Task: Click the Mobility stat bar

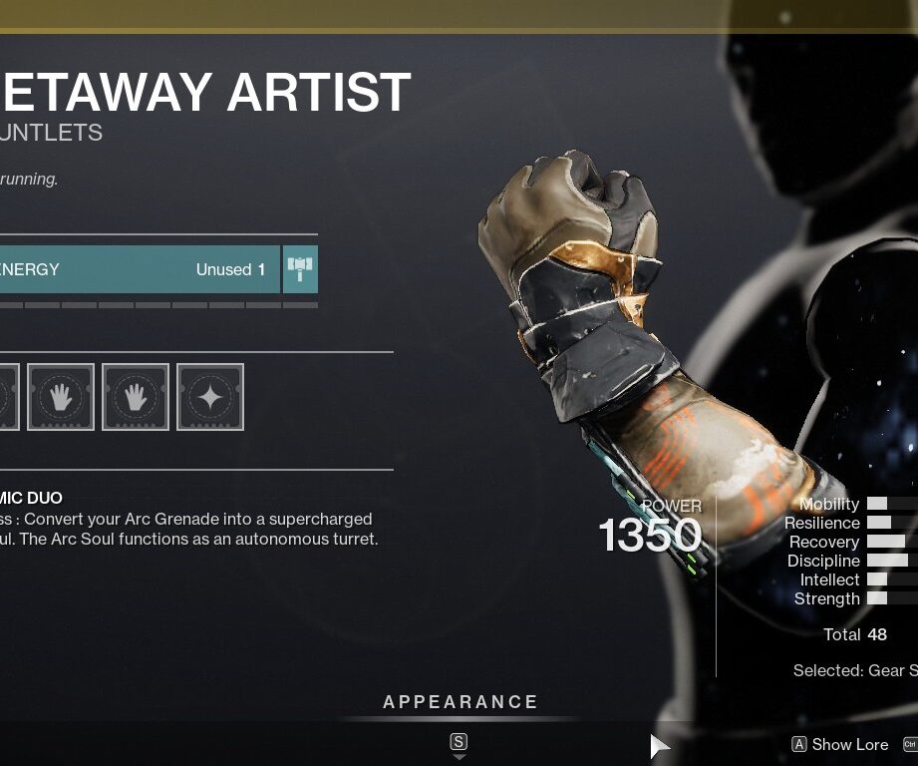Action: click(x=892, y=504)
